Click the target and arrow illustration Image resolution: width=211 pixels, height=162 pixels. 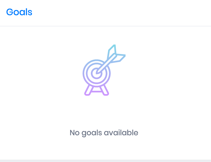pyautogui.click(x=104, y=70)
